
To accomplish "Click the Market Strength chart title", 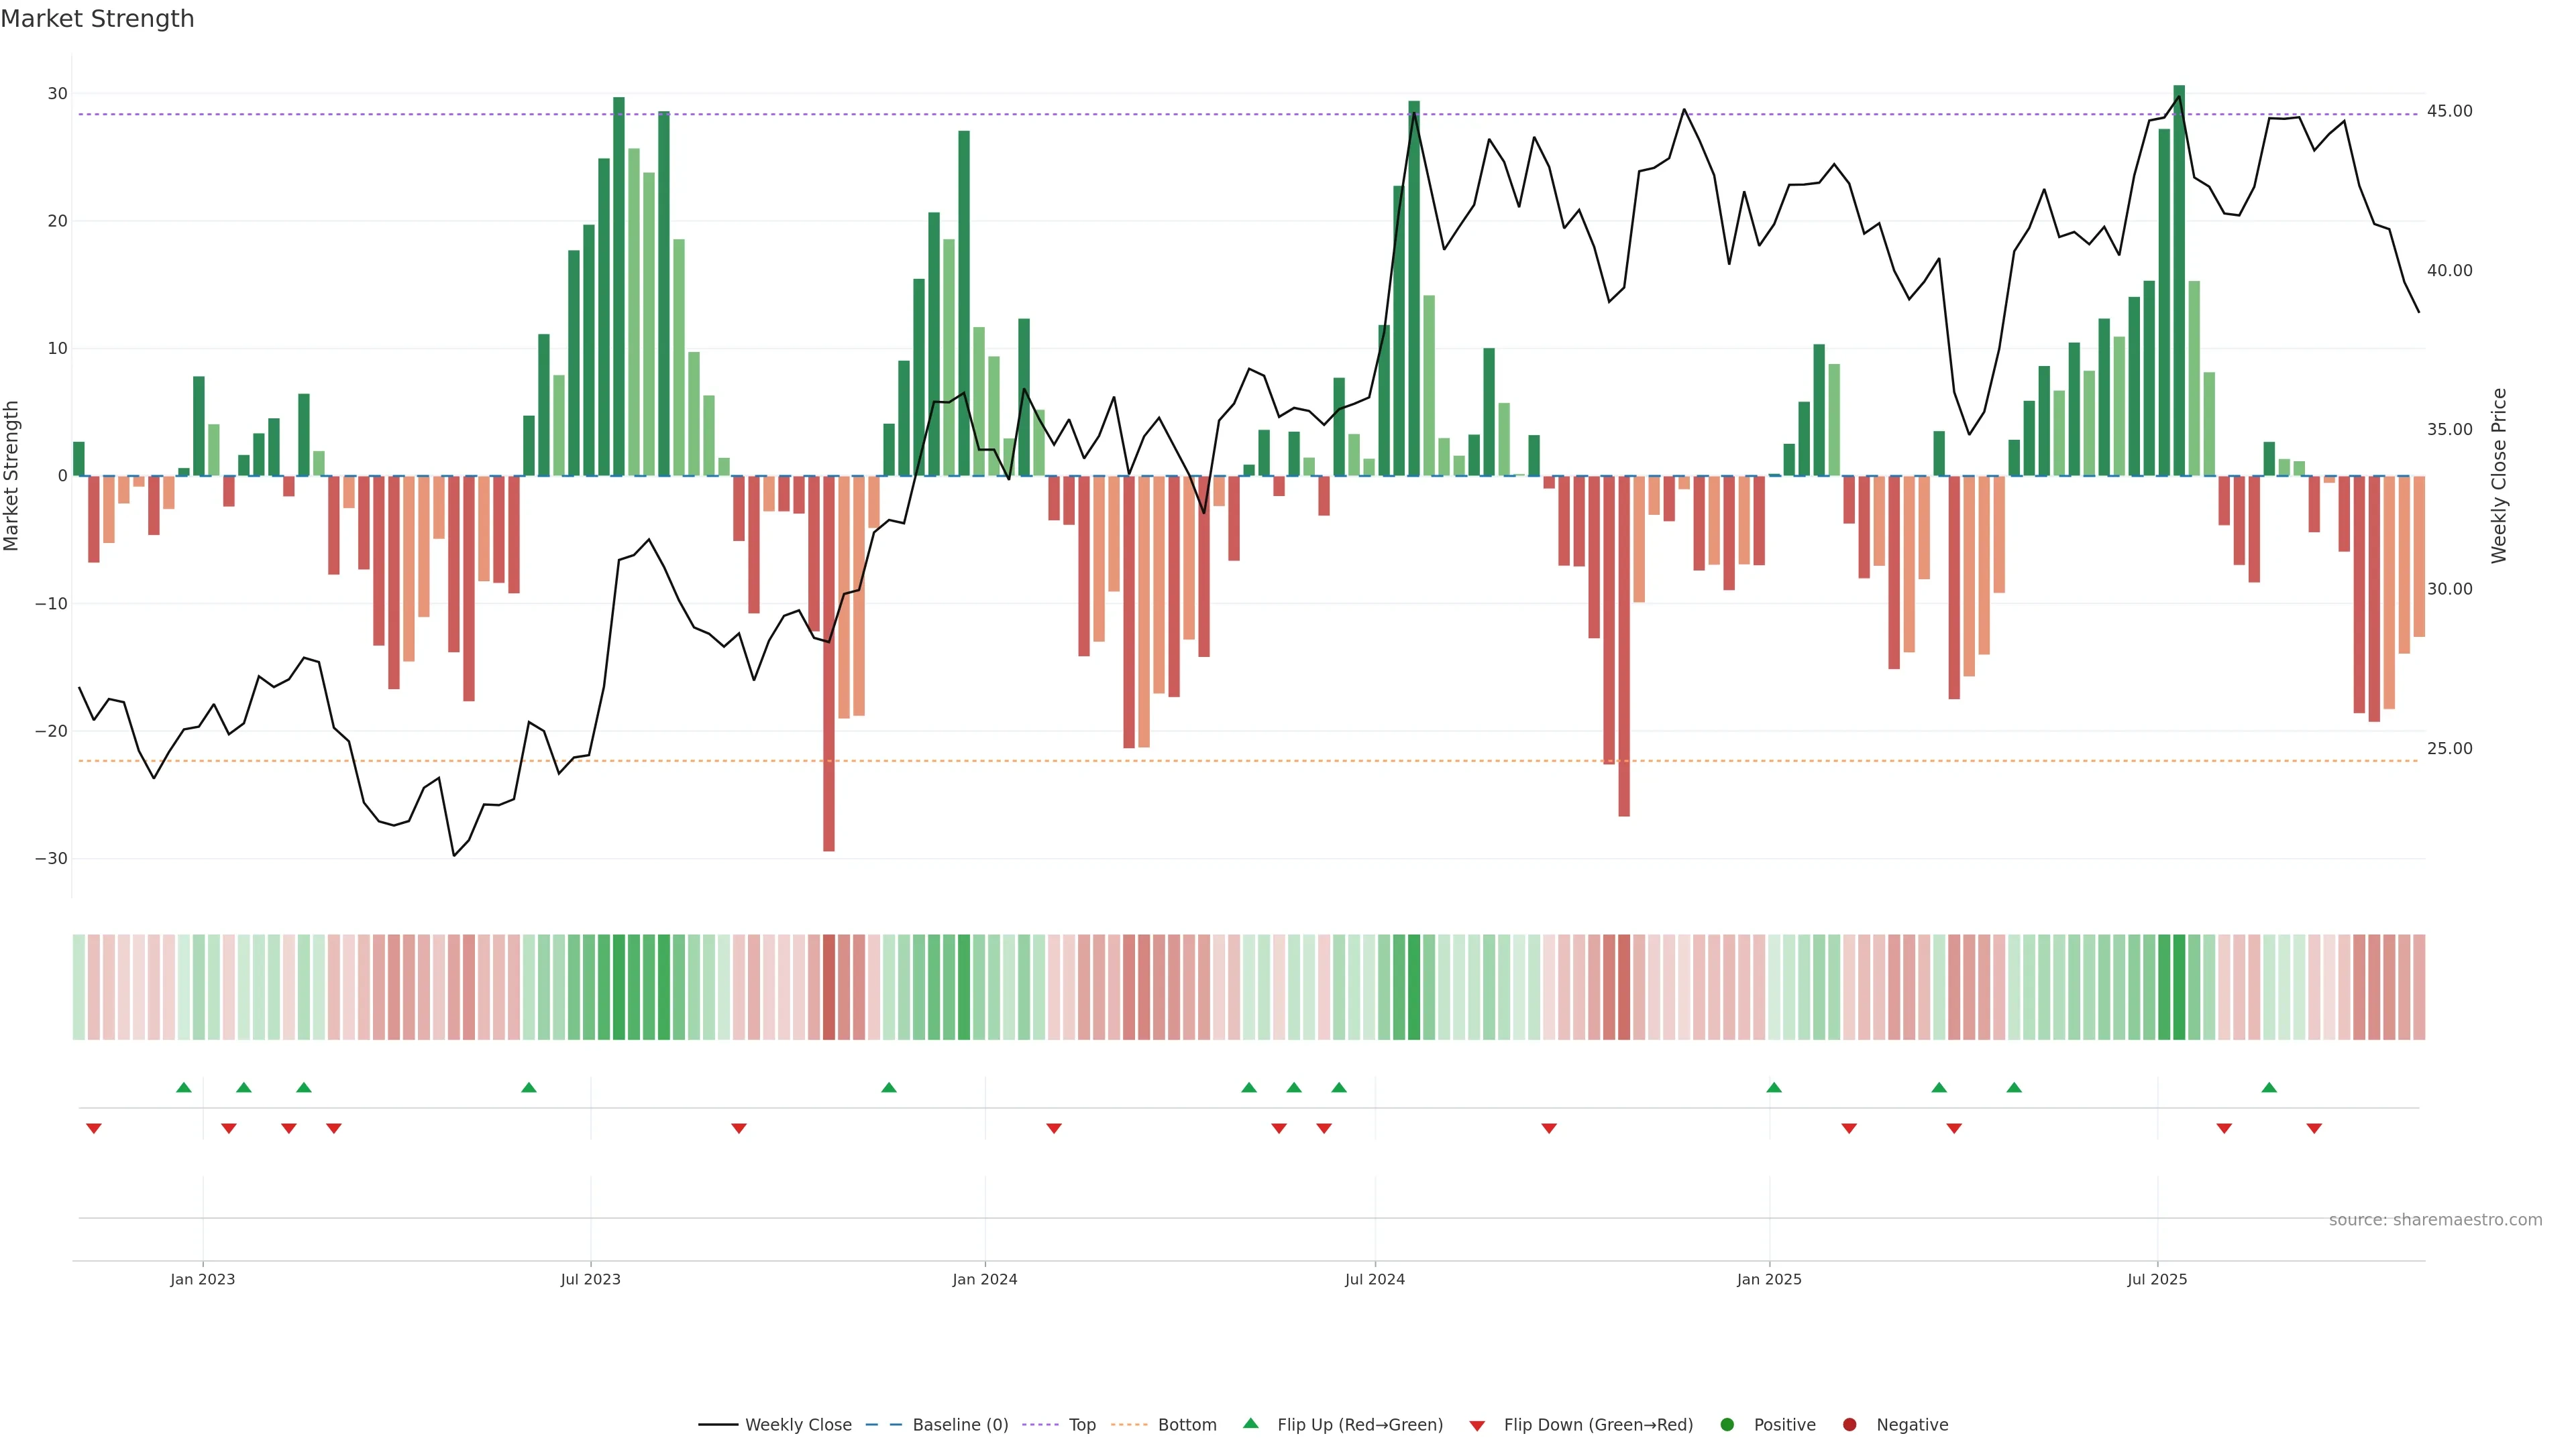I will click(97, 19).
